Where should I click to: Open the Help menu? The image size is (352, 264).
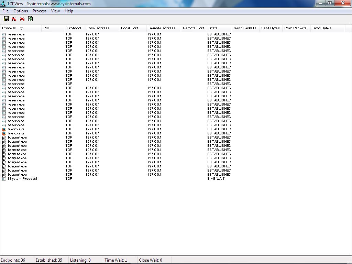[69, 11]
